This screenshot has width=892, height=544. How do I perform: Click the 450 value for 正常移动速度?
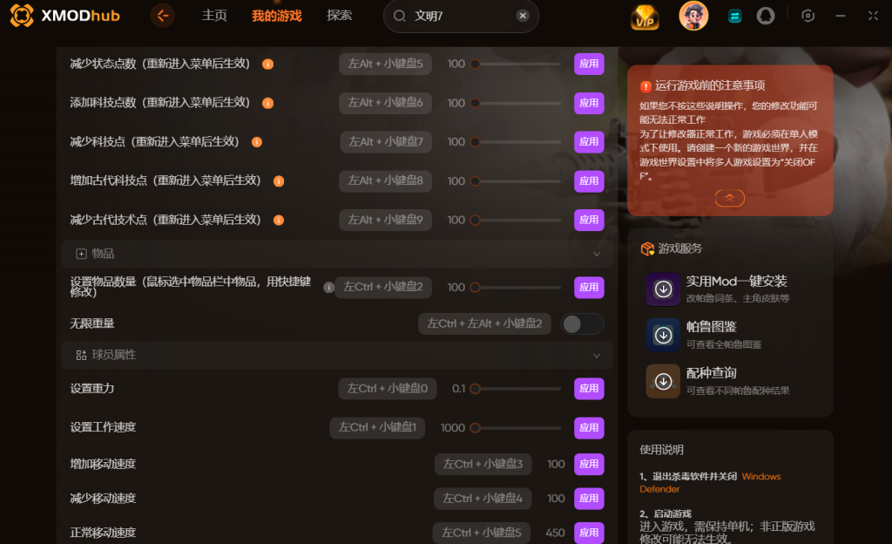[555, 533]
